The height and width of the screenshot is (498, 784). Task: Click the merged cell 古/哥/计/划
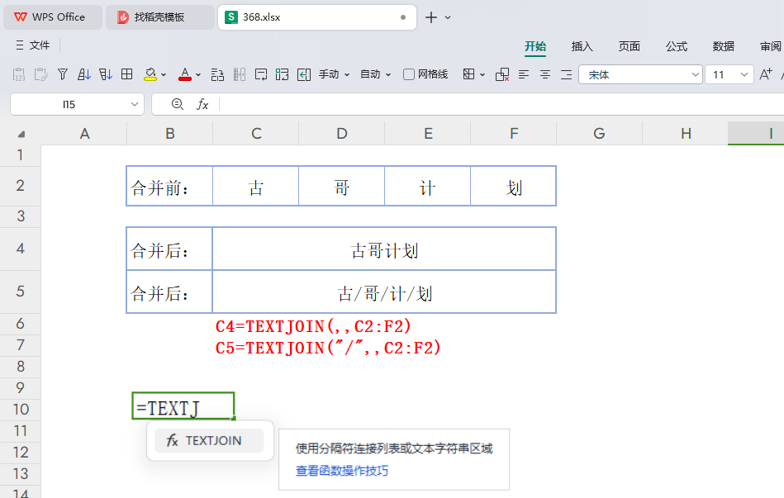point(384,292)
